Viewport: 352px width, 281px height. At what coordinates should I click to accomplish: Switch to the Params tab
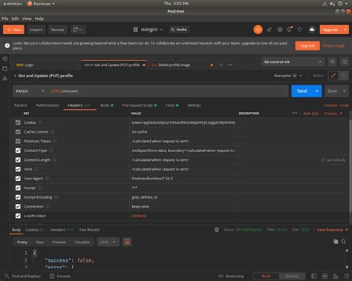click(x=20, y=105)
